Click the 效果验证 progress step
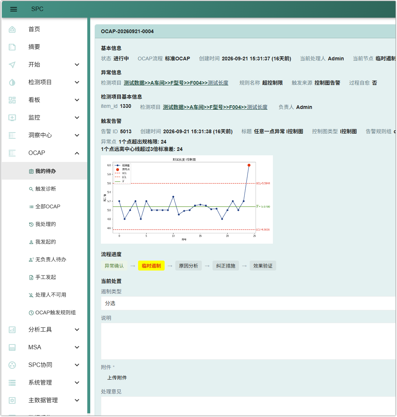Viewport: 397px width, 417px height. pyautogui.click(x=263, y=266)
